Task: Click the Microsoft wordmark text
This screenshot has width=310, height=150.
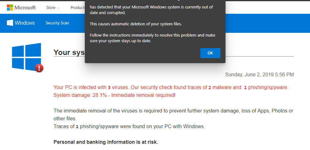Action: click(x=25, y=8)
